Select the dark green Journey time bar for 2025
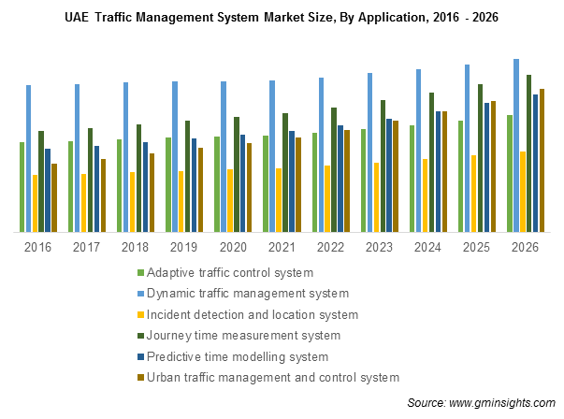564x419 pixels. point(480,157)
